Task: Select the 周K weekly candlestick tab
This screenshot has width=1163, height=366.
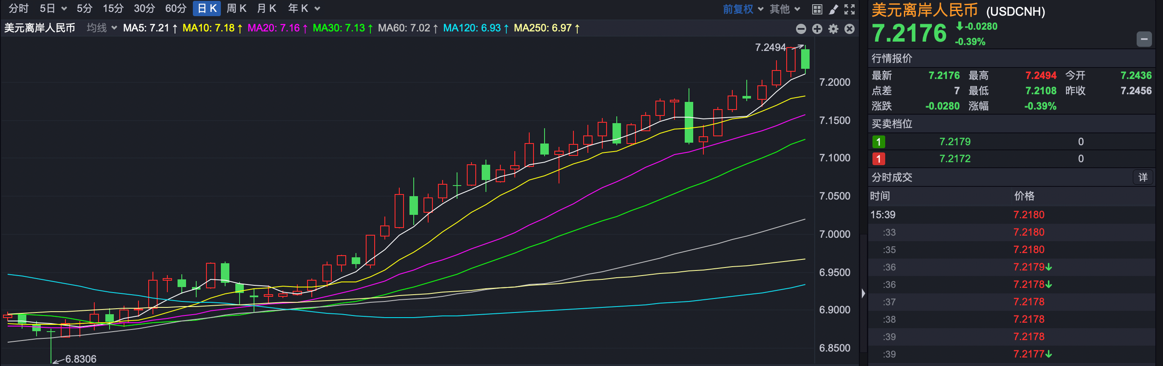Action: tap(236, 8)
